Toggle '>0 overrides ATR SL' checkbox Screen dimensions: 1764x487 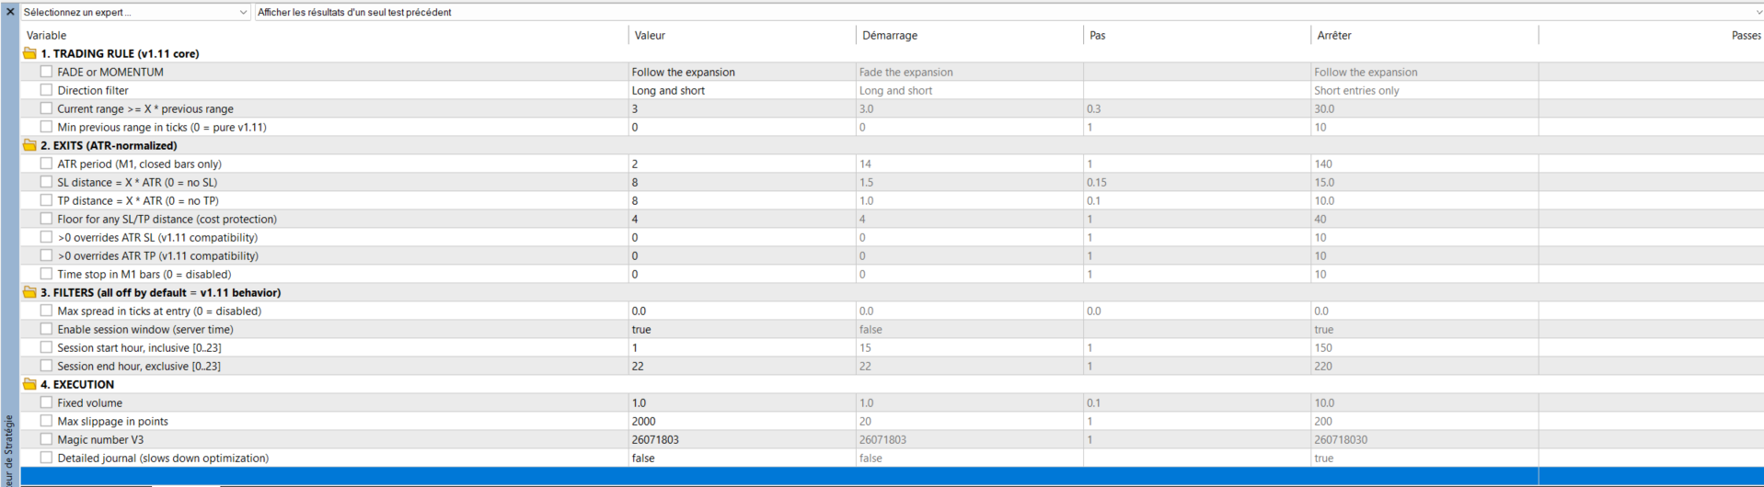tap(46, 237)
